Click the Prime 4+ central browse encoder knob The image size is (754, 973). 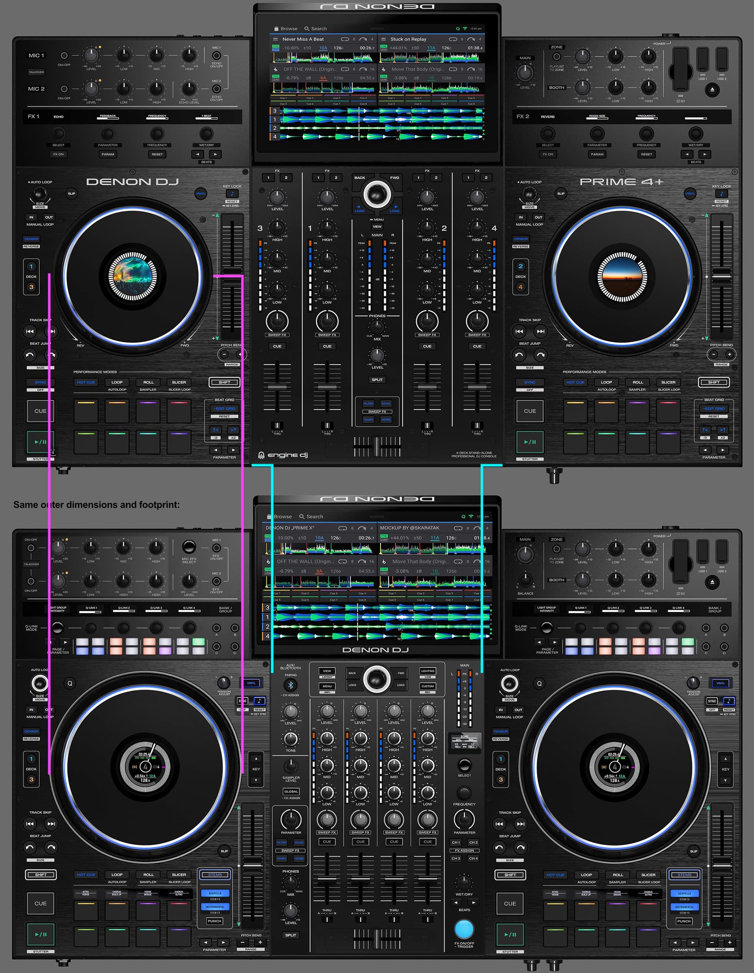point(377,194)
